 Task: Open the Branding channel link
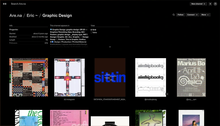coord(76,32)
